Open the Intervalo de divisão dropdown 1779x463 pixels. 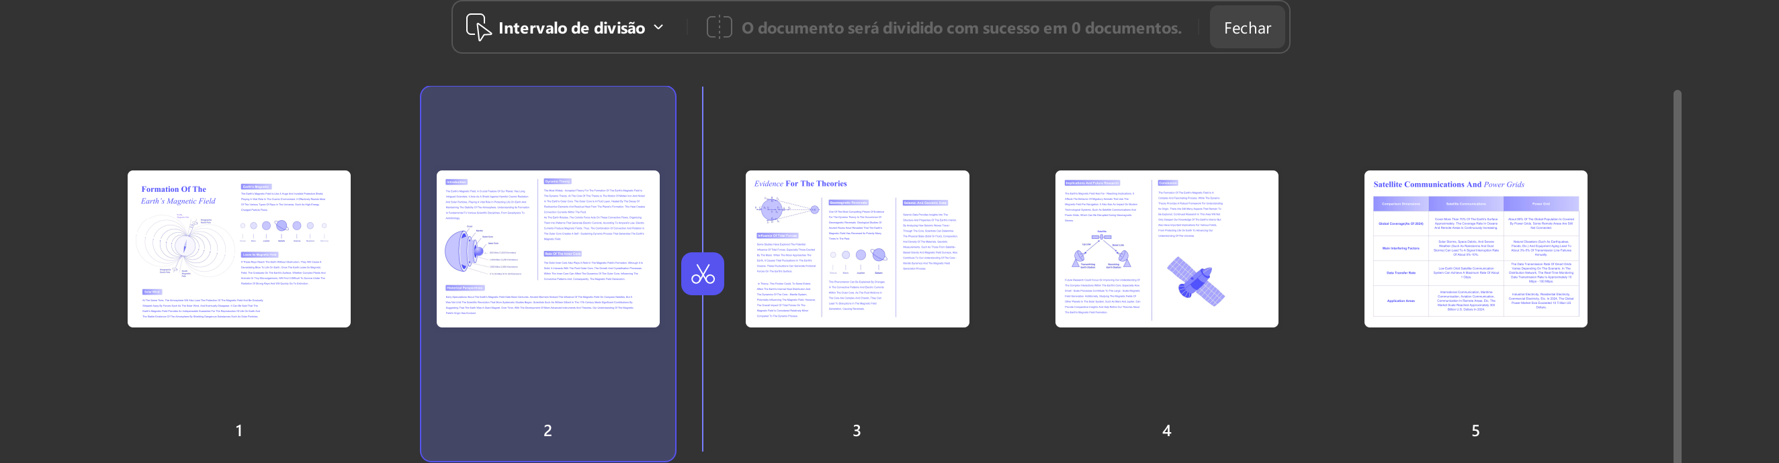click(566, 28)
